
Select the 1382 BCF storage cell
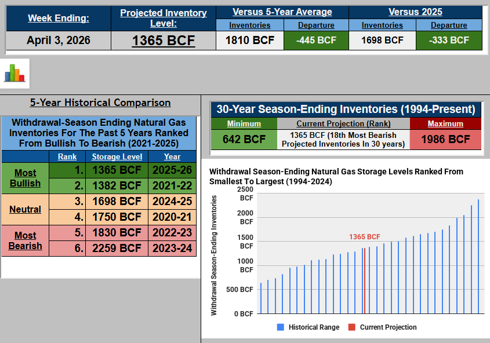117,186
